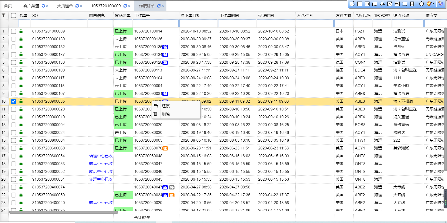
Task: Click the open folder icon in capture toolbar
Action: pyautogui.click(x=352, y=4)
